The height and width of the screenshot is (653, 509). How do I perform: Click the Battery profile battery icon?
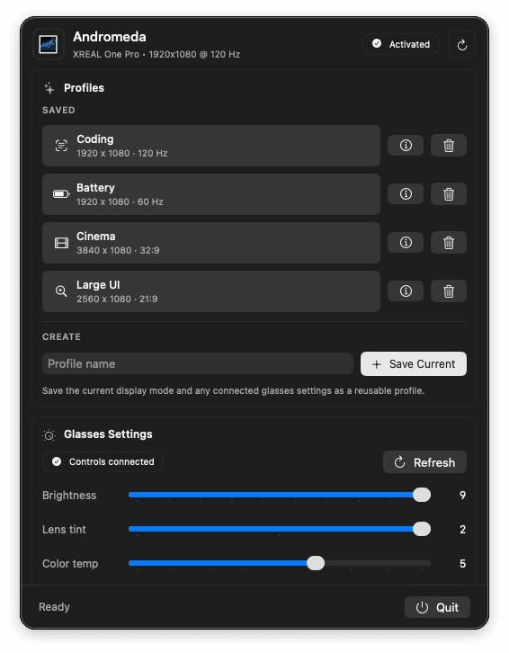click(61, 194)
